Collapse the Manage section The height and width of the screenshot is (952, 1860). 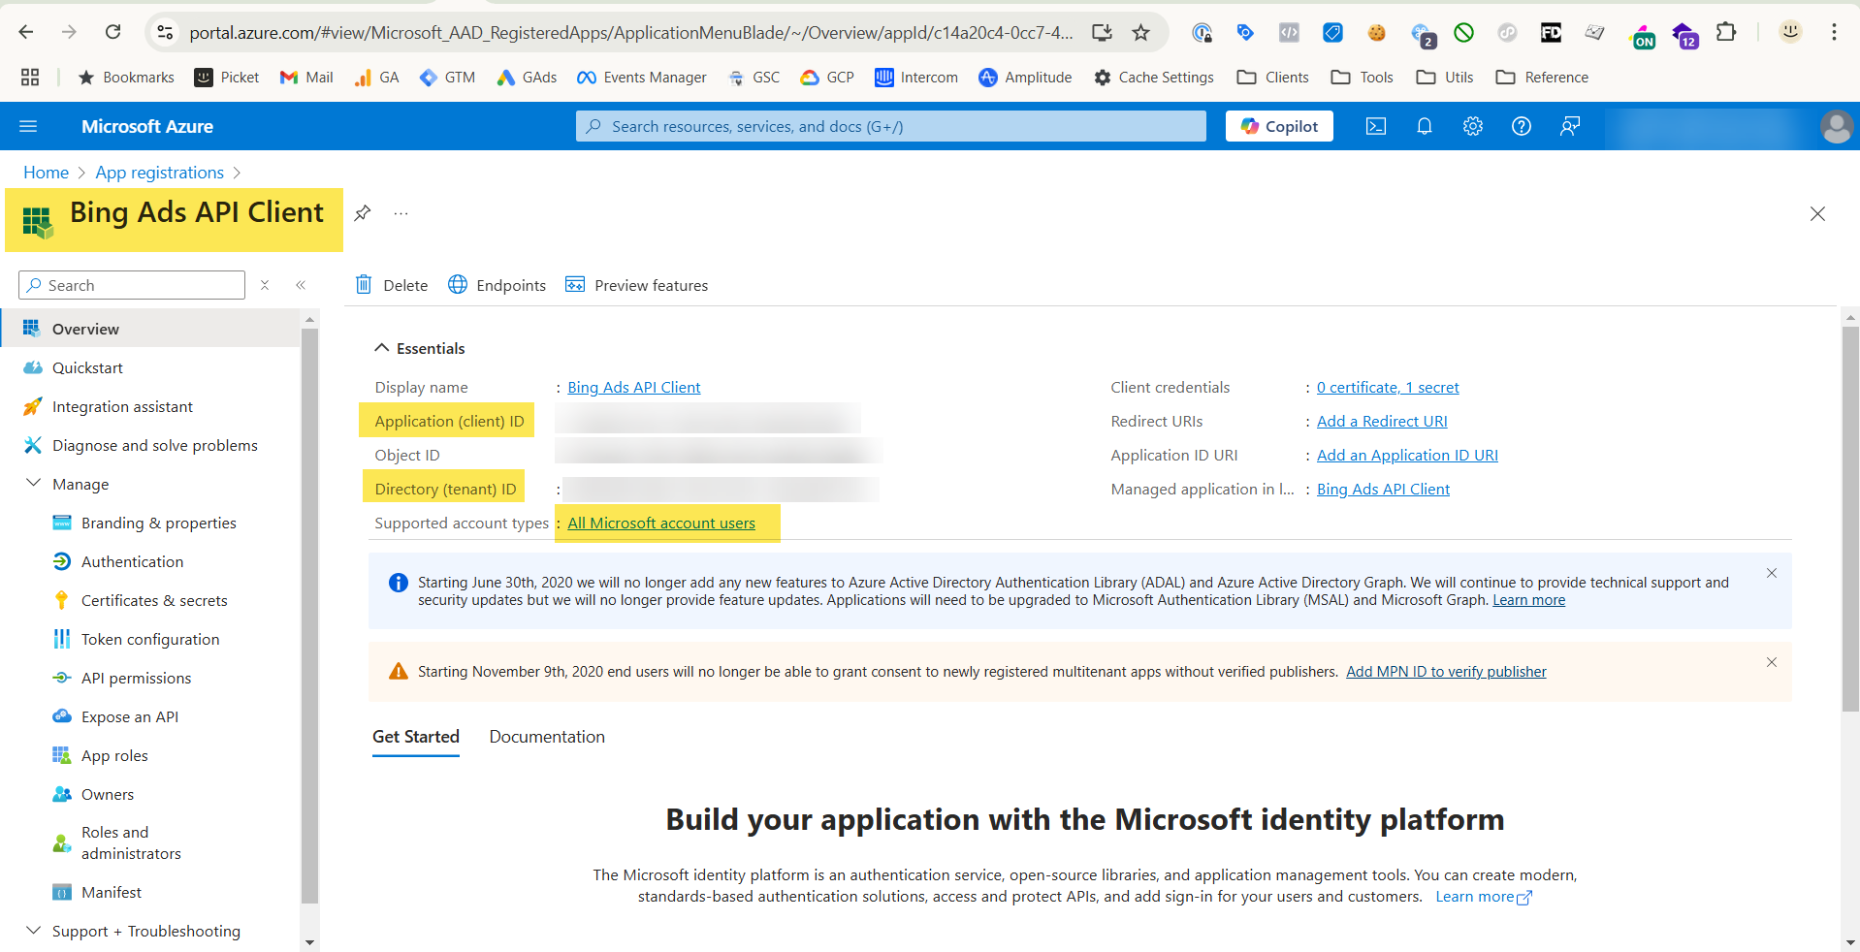pyautogui.click(x=33, y=483)
